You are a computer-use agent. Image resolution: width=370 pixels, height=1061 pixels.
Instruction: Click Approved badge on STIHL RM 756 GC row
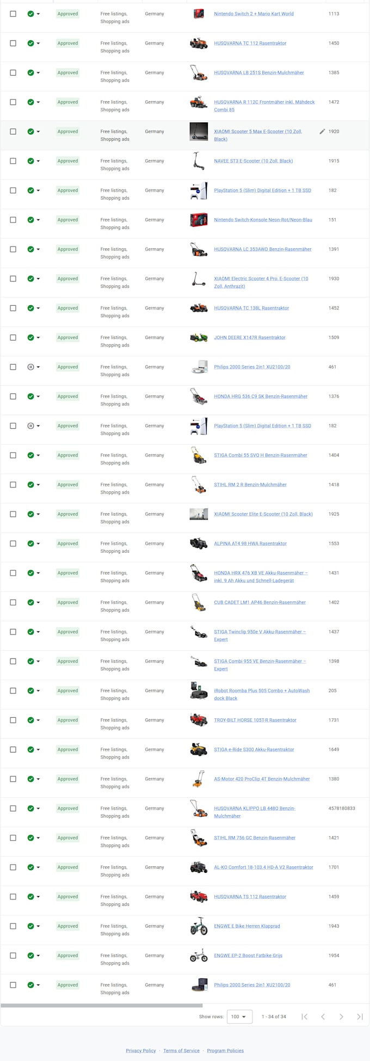67,838
